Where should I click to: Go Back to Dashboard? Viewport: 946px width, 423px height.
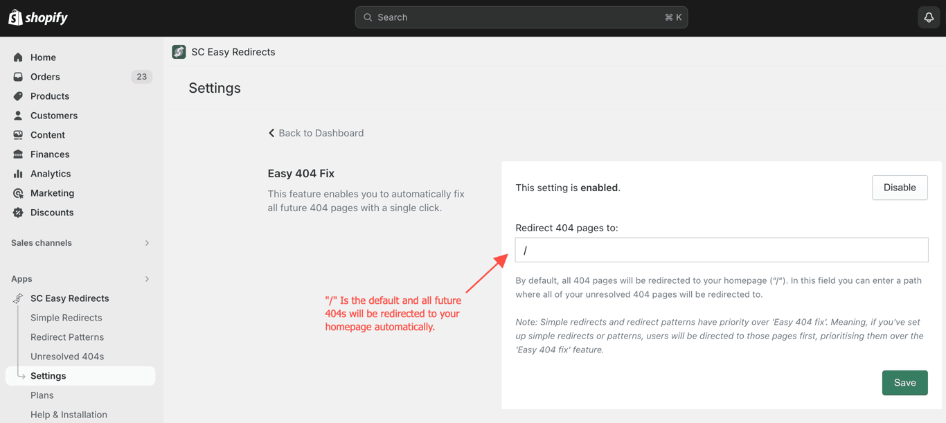tap(316, 132)
